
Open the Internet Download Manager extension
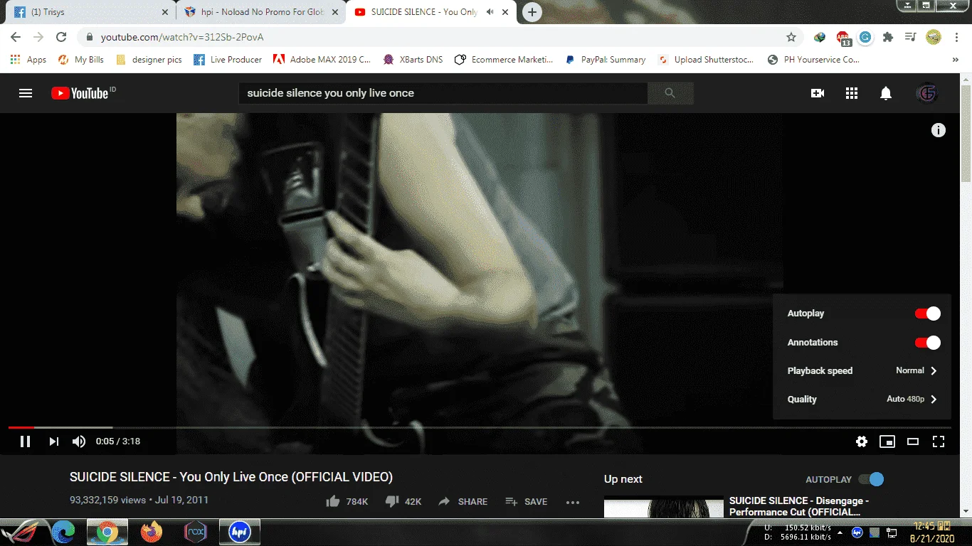[820, 37]
